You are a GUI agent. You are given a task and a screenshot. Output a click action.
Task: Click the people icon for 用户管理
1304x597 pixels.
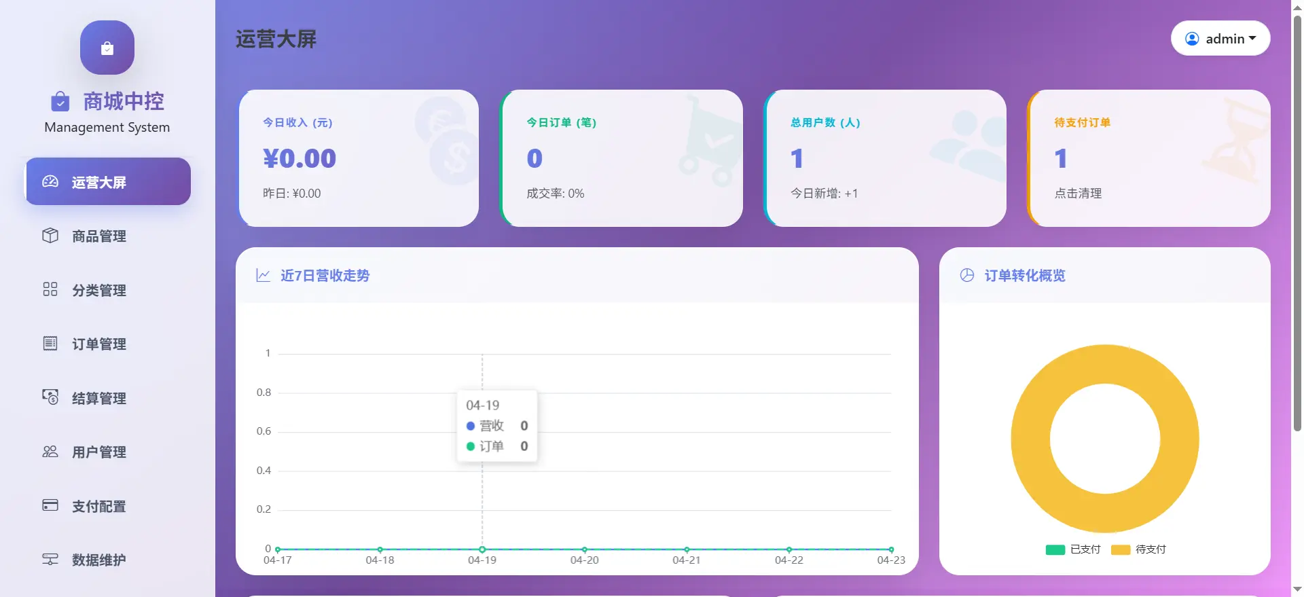pyautogui.click(x=50, y=452)
